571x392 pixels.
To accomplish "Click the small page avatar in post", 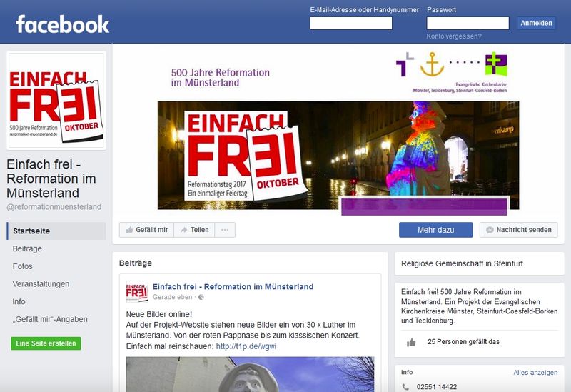I will (137, 291).
